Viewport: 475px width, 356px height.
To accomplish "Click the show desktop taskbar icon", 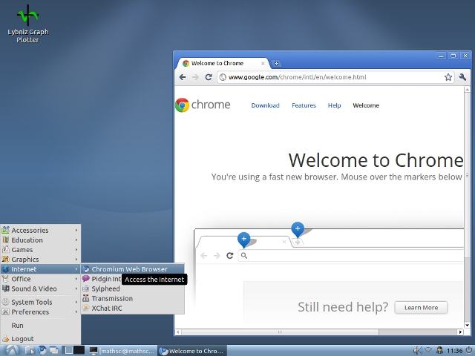I will [54, 351].
